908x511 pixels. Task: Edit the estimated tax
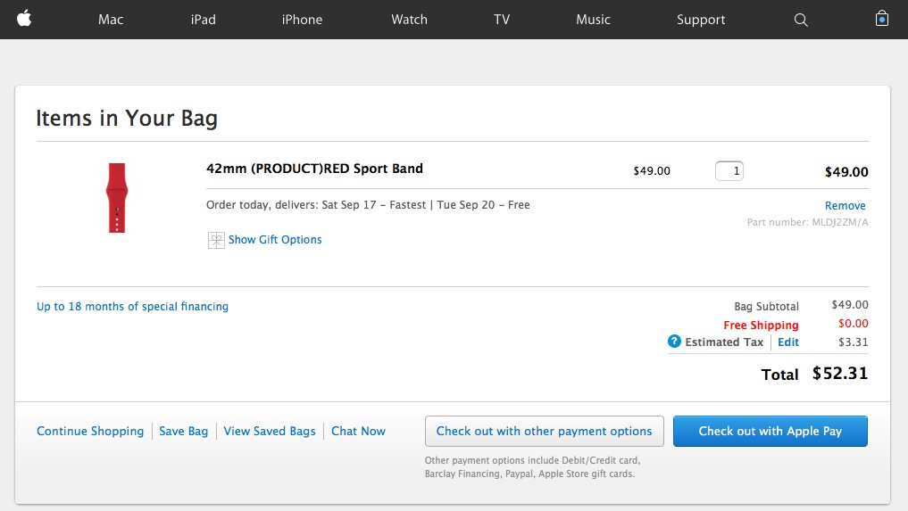(x=788, y=342)
